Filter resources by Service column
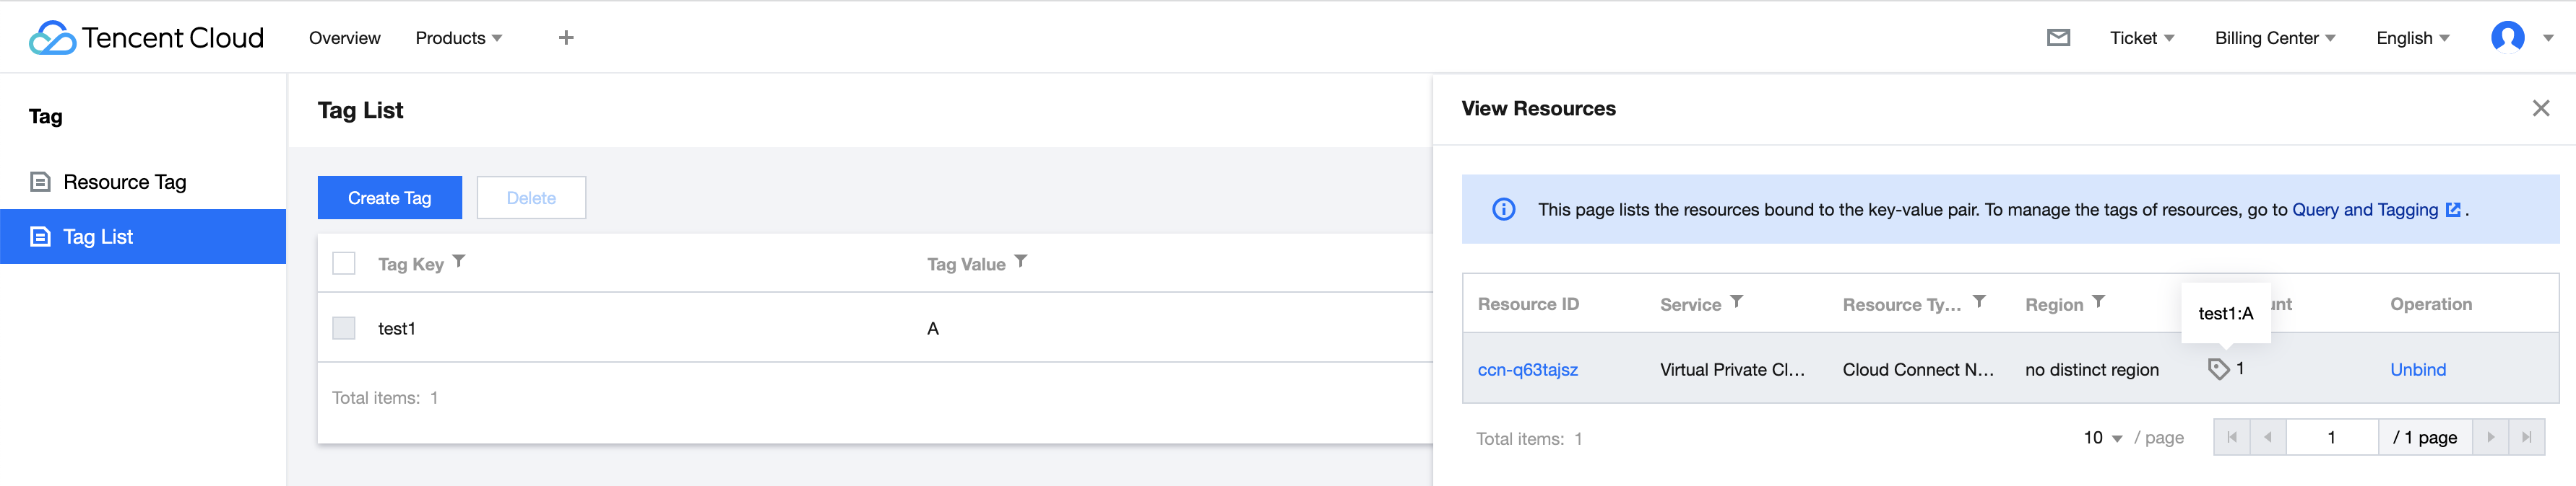 (1737, 301)
